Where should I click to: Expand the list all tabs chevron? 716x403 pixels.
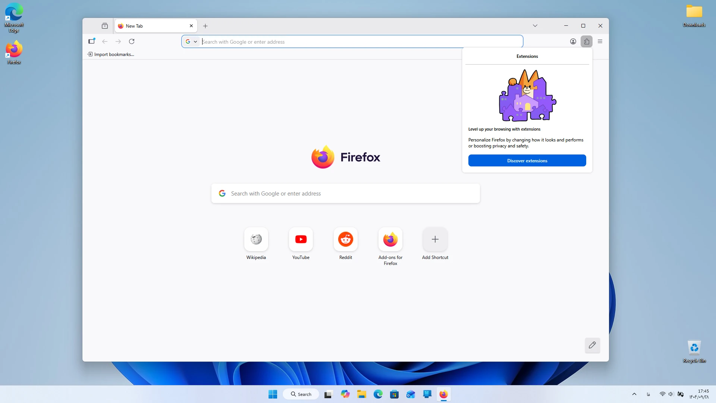click(535, 26)
